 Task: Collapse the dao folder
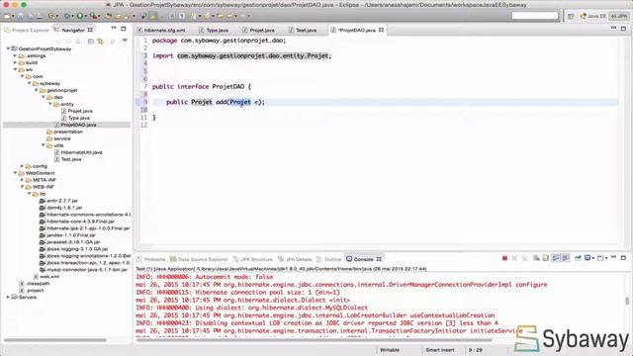pos(44,97)
